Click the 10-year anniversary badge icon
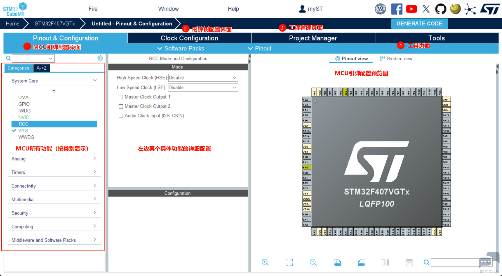Viewport: 502px width, 276px height. click(380, 9)
